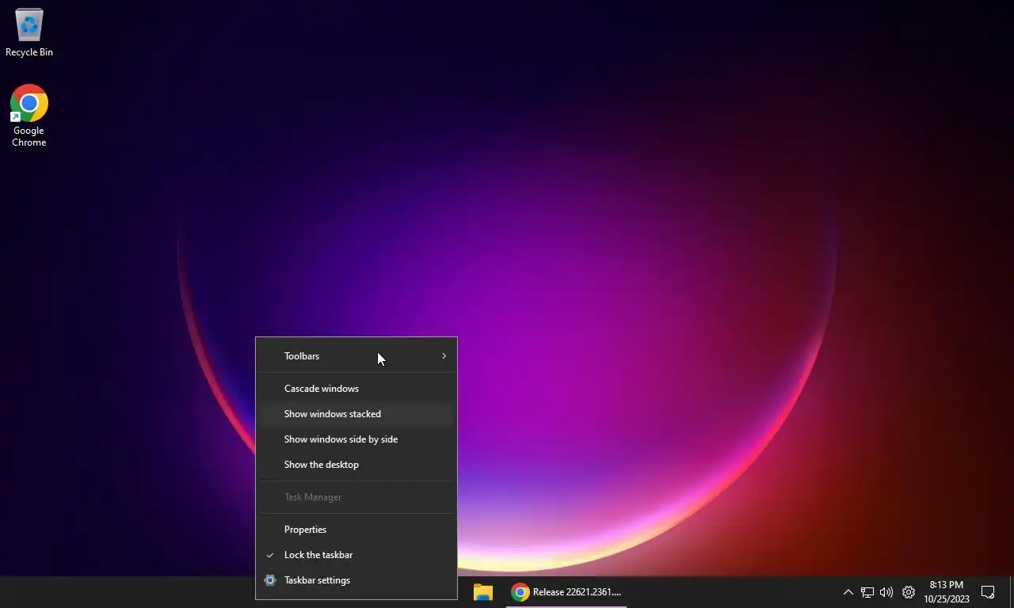The height and width of the screenshot is (608, 1014).
Task: Open File Explorer from the taskbar
Action: [483, 592]
